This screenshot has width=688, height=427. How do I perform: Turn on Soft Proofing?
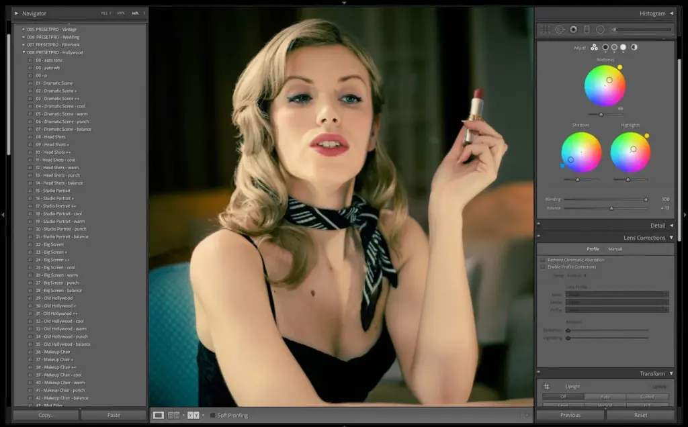[212, 415]
